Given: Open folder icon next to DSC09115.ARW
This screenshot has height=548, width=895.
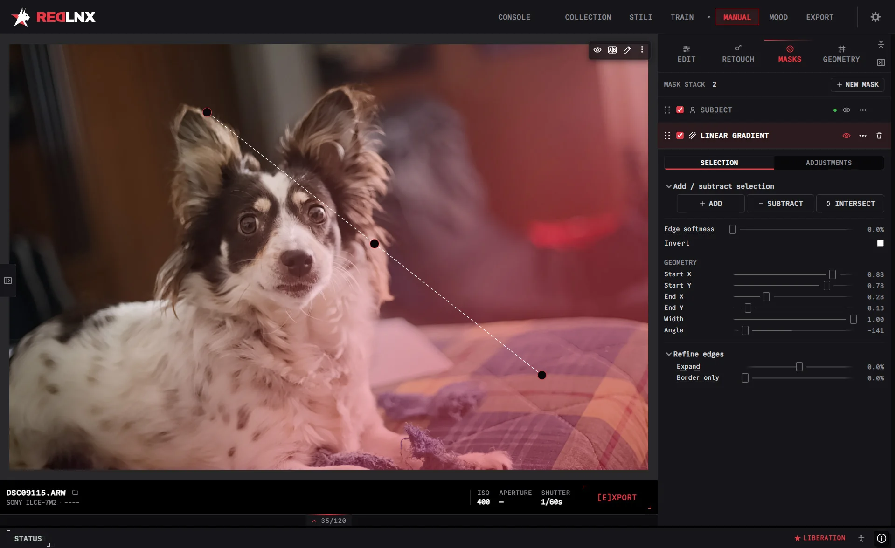Looking at the screenshot, I should [76, 493].
